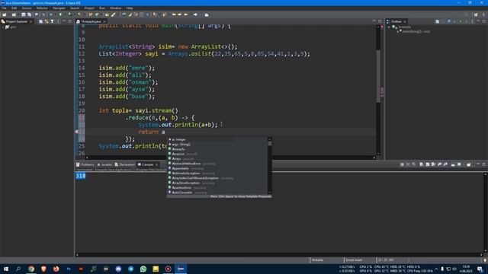Click the console output value 318
Screen dimensions: 488x274
click(81, 176)
